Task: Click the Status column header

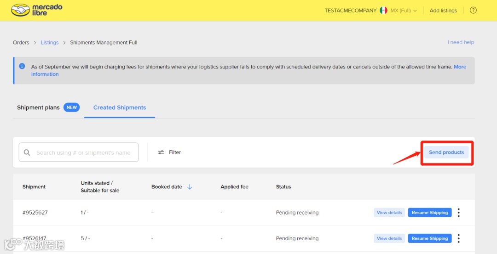Action: tap(283, 186)
